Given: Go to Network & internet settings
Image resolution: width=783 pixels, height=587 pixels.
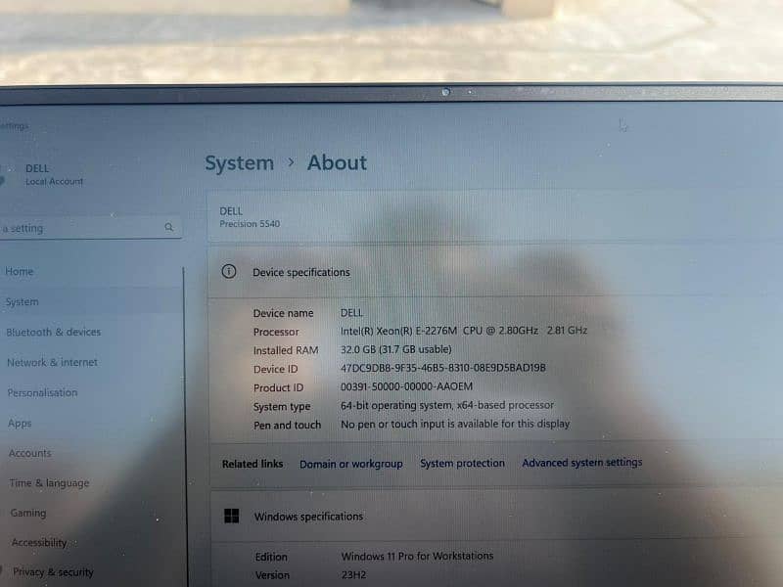Looking at the screenshot, I should [53, 362].
